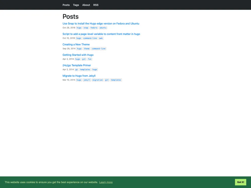Open the Tags menu item
251x188 pixels.
pyautogui.click(x=76, y=5)
